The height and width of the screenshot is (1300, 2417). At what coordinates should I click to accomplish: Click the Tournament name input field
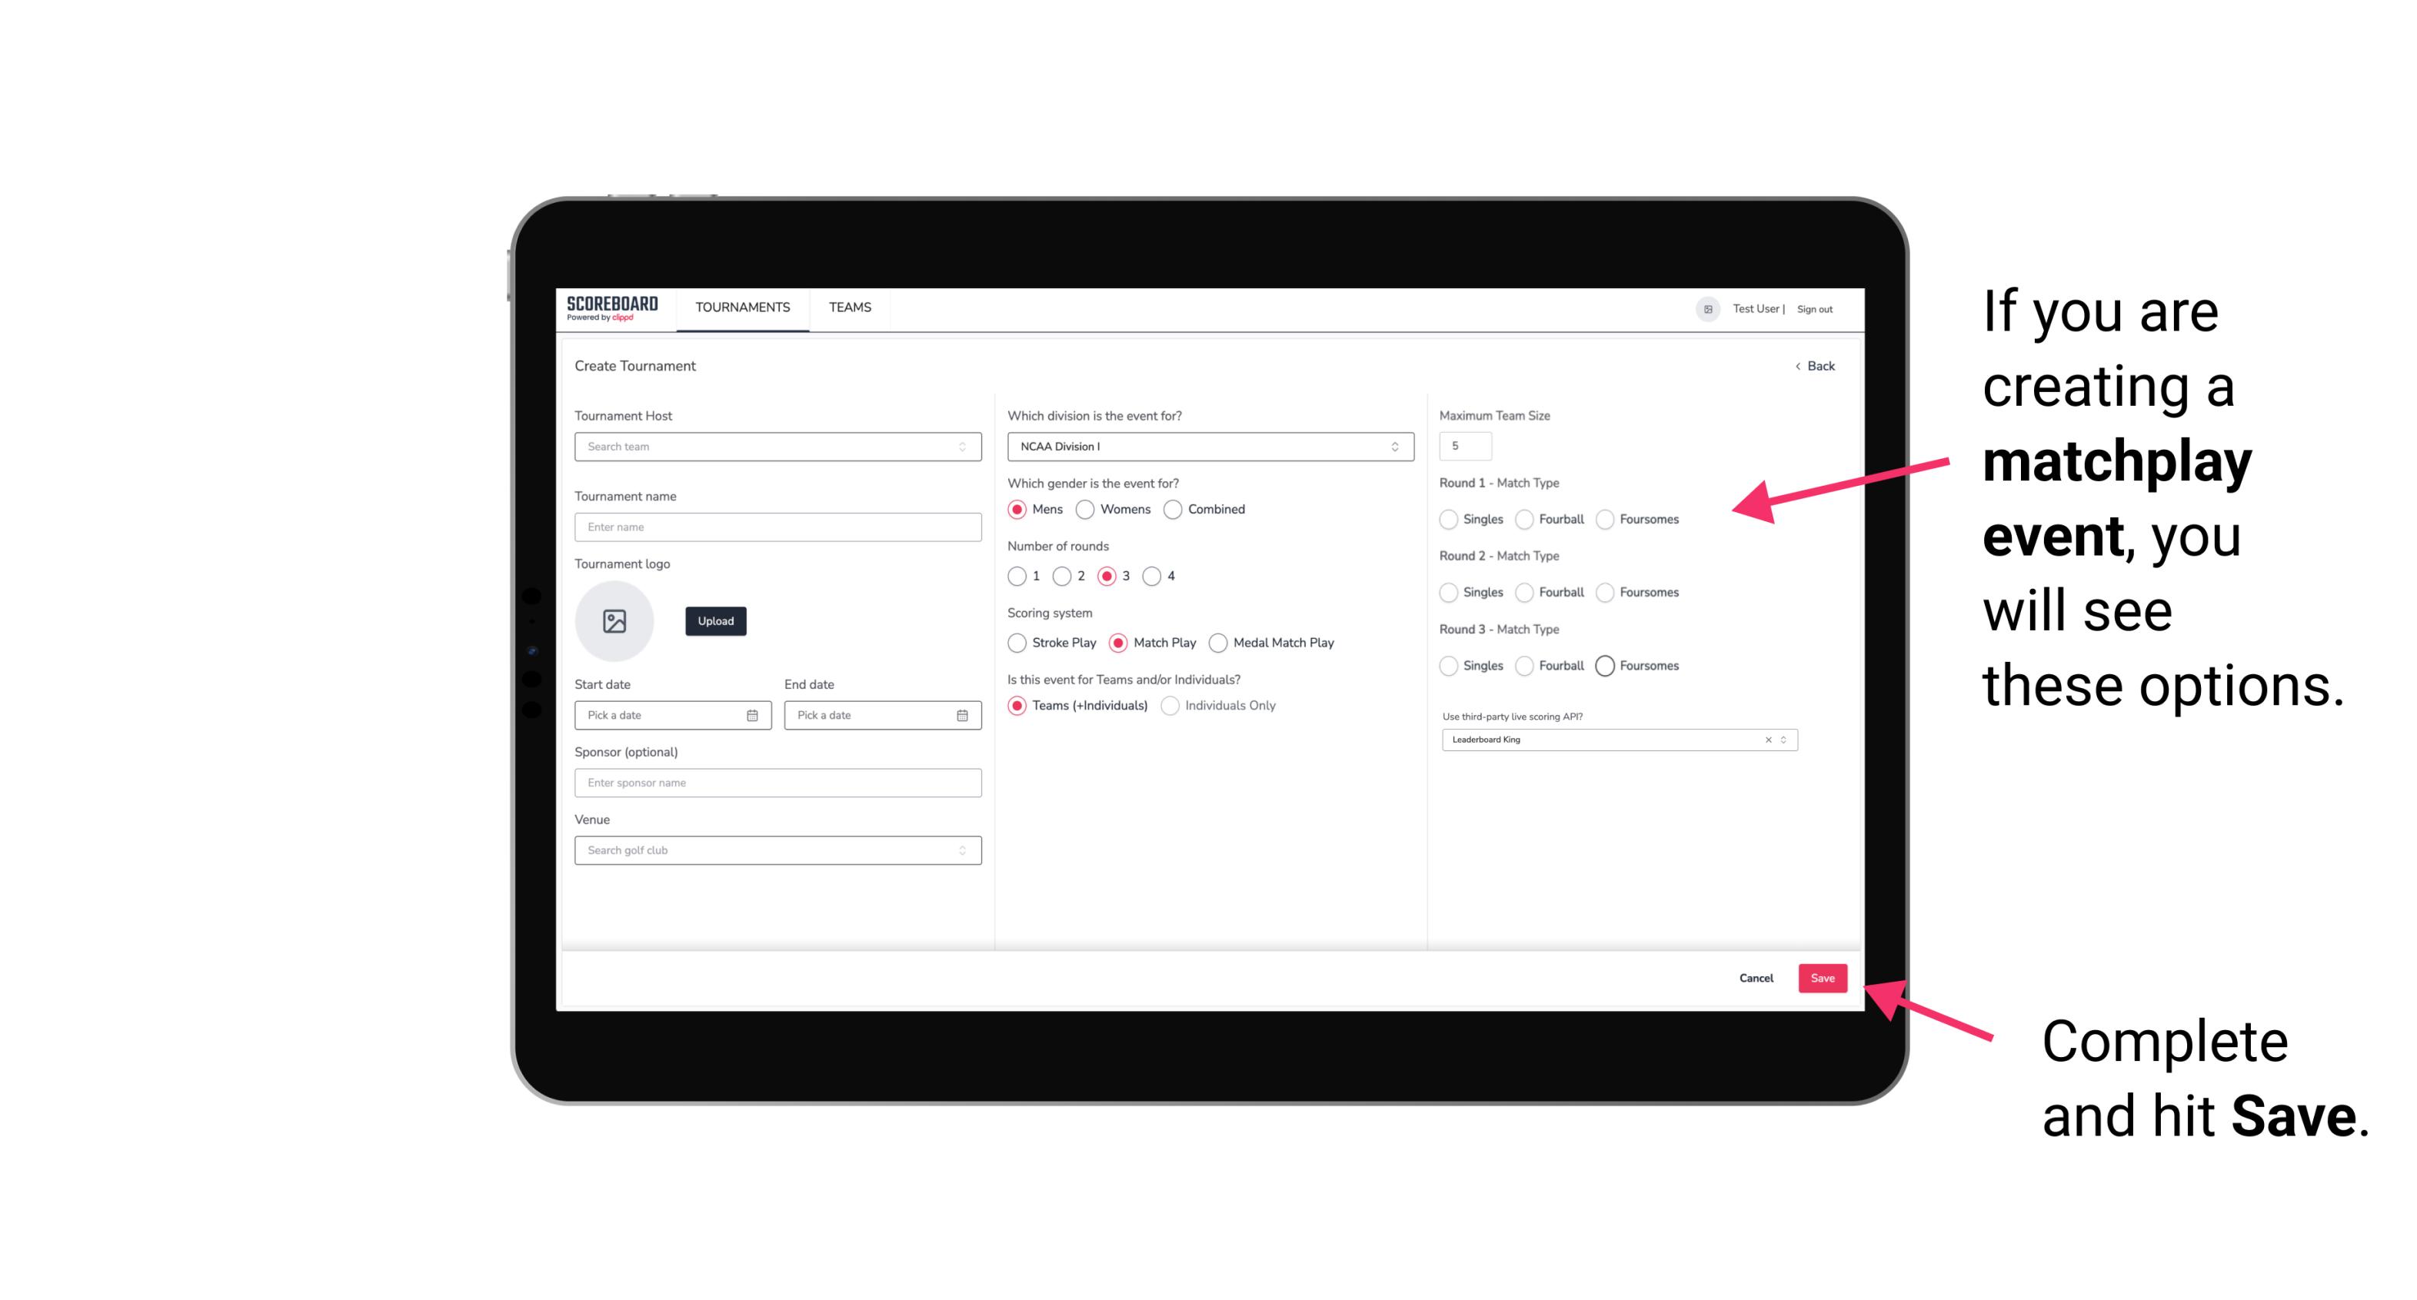coord(778,527)
